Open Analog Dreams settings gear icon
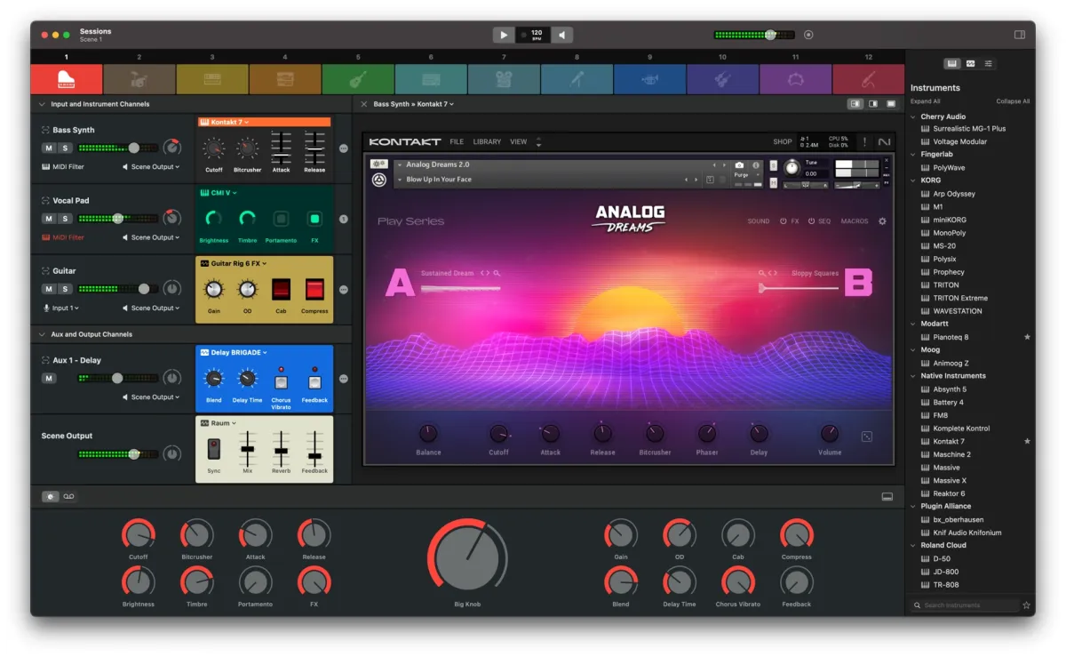Viewport: 1066px width, 657px height. (x=882, y=221)
